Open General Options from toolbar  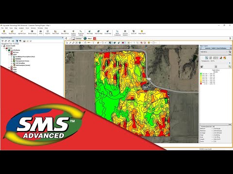125,33
